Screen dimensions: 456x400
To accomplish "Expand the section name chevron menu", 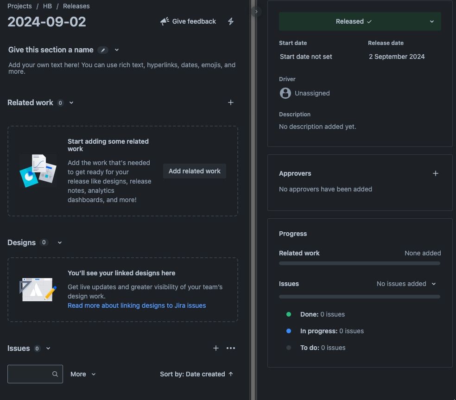I will pos(117,50).
